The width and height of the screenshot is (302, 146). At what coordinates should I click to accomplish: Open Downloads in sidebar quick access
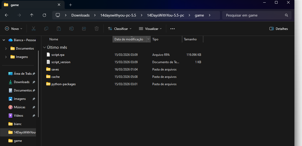pos(19,82)
